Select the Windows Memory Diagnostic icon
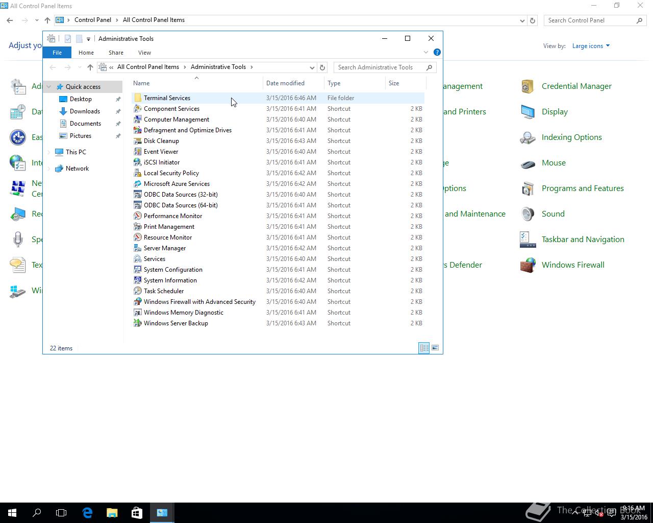The height and width of the screenshot is (523, 653). [137, 313]
